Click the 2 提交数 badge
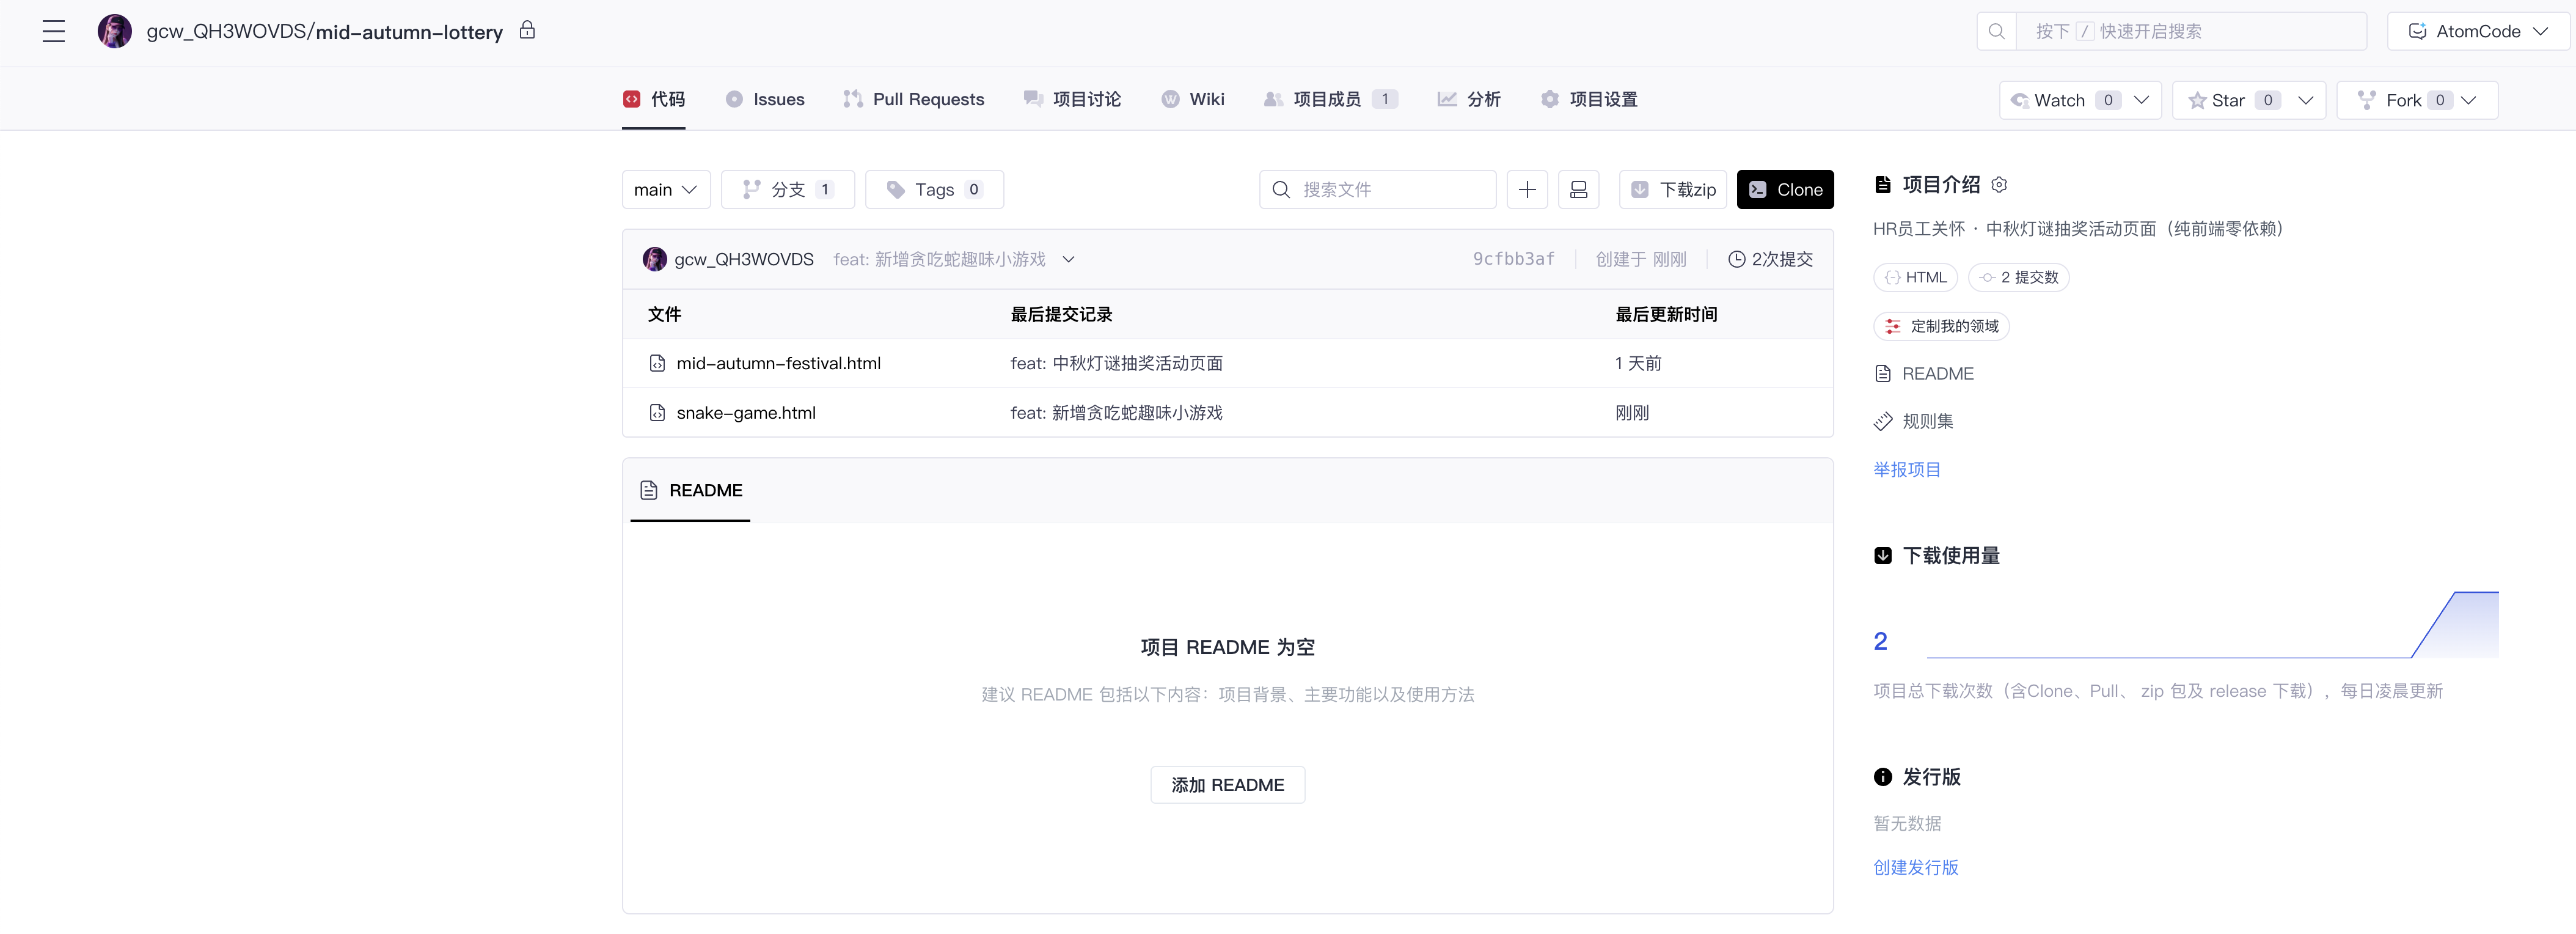Viewport: 2576px width, 934px height. 2018,278
